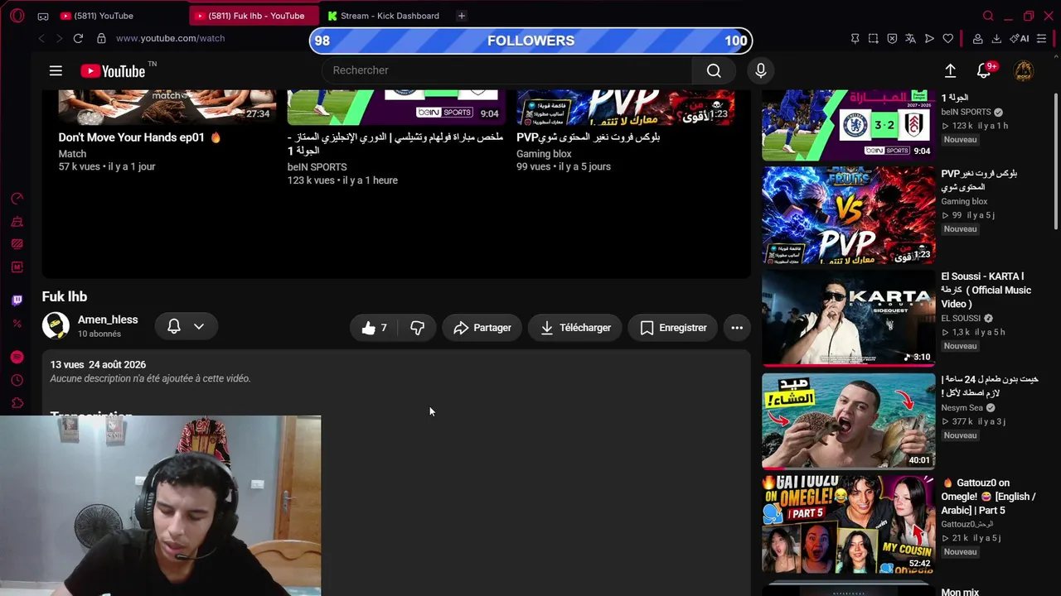Viewport: 1061px width, 596px height.
Task: Click the "Mon mix" sidebar title
Action: pyautogui.click(x=960, y=592)
